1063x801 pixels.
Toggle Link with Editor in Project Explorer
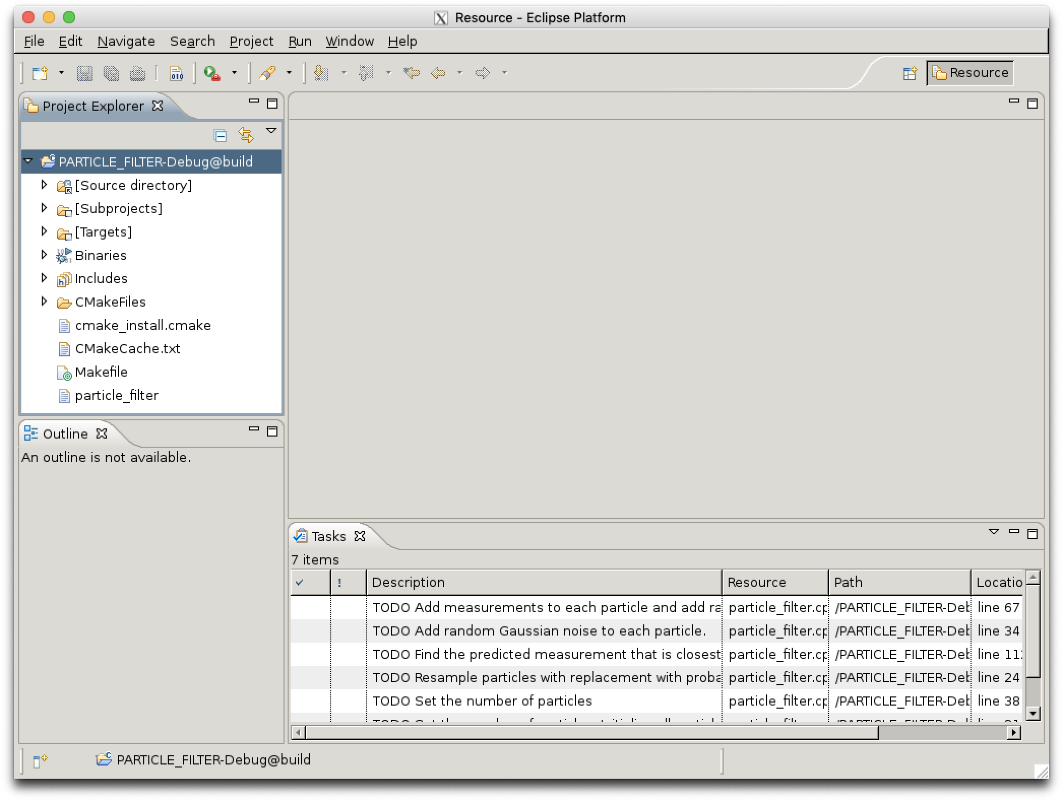click(x=245, y=136)
